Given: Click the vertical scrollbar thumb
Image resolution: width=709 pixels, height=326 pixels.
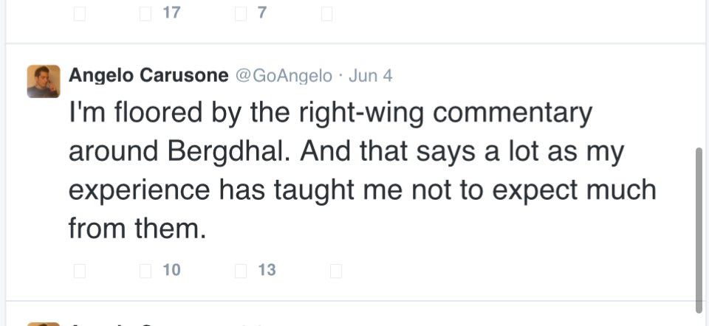Looking at the screenshot, I should (x=699, y=229).
